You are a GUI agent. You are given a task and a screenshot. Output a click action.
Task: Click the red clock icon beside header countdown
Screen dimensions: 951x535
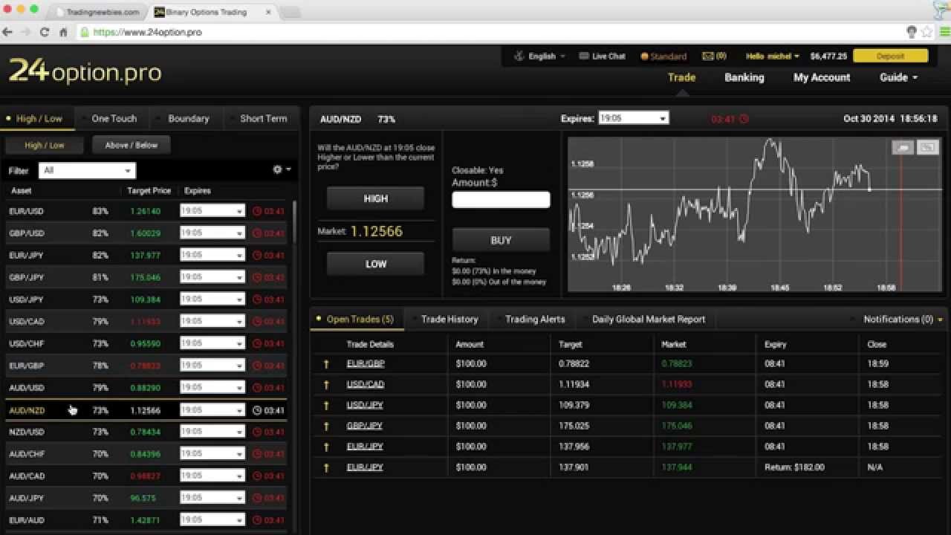(x=744, y=119)
